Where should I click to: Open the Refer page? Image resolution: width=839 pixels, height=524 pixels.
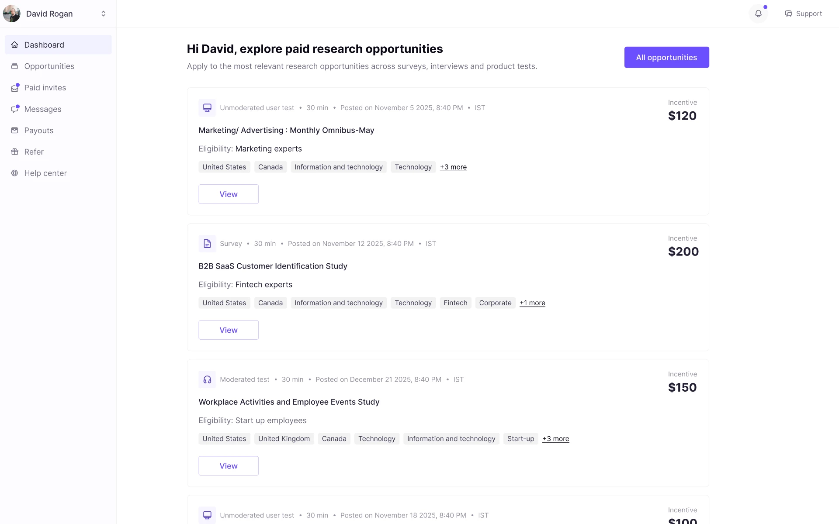(x=58, y=152)
